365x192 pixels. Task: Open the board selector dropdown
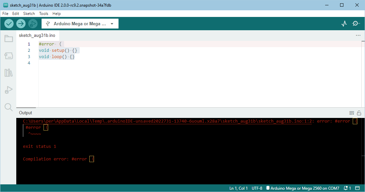(80, 24)
